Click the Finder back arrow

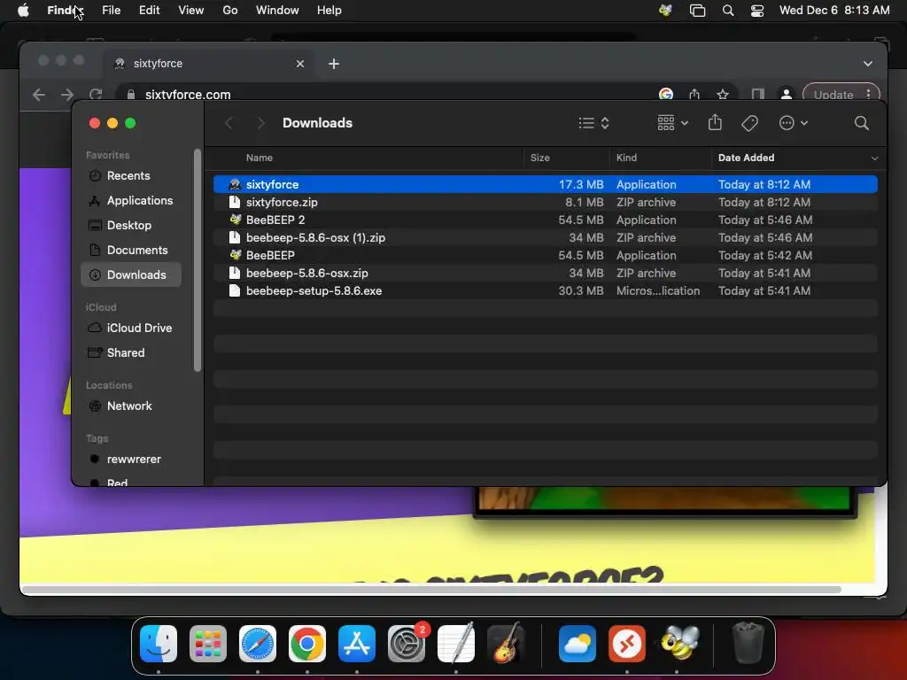point(229,122)
